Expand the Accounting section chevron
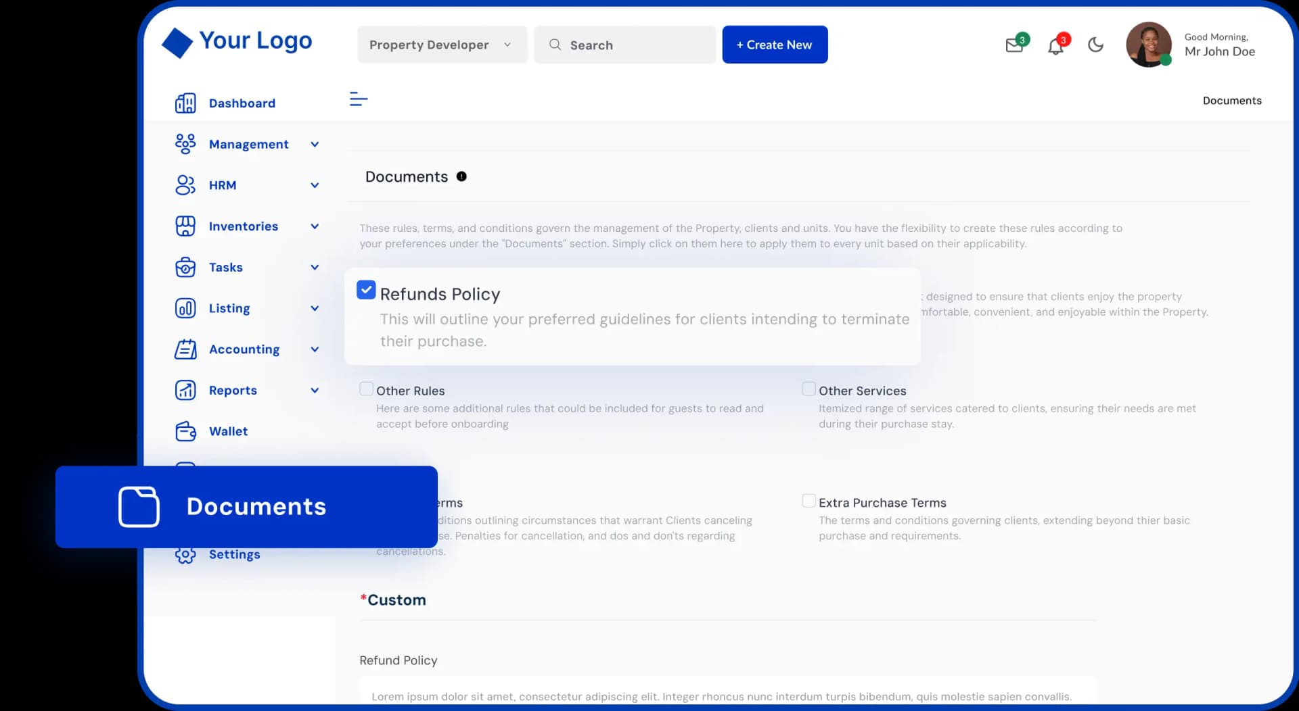This screenshot has height=711, width=1299. point(315,349)
